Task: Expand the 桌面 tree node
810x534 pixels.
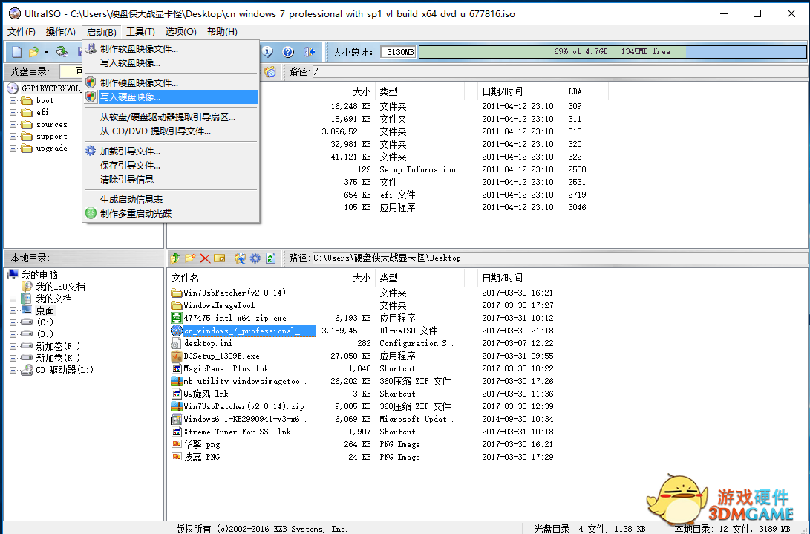Action: 13,310
